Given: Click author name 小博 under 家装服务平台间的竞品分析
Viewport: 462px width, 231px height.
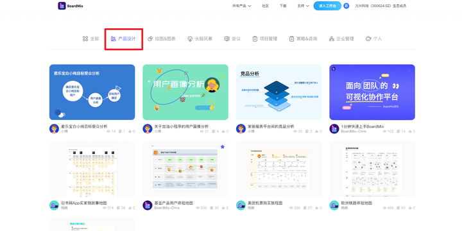Looking at the screenshot, I should coord(251,131).
